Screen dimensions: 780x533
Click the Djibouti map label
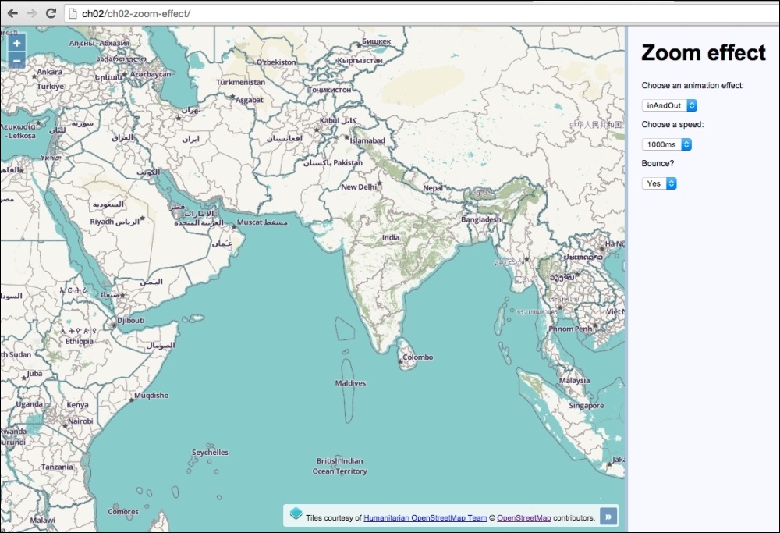(131, 321)
